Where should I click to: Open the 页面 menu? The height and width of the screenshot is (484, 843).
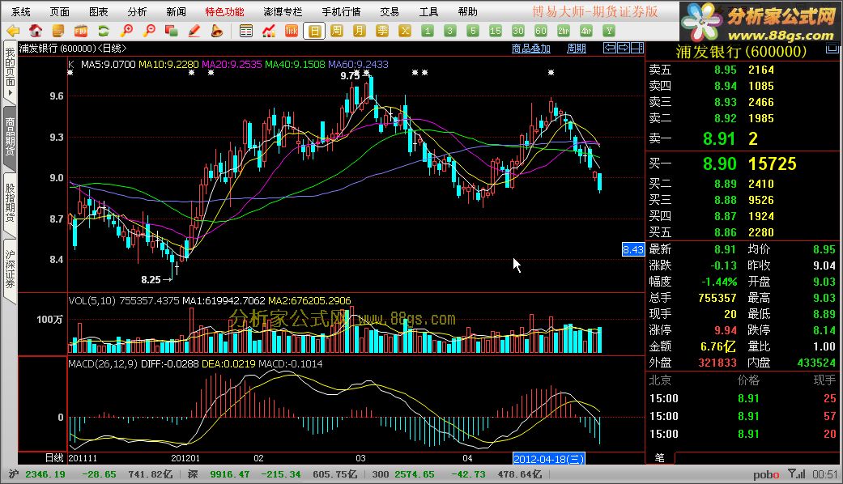60,11
